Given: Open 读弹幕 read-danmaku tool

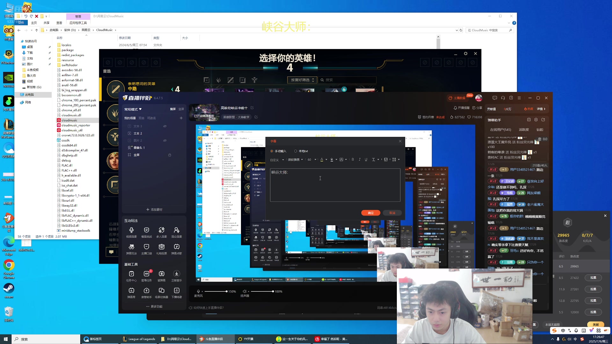Looking at the screenshot, I should click(x=161, y=276).
